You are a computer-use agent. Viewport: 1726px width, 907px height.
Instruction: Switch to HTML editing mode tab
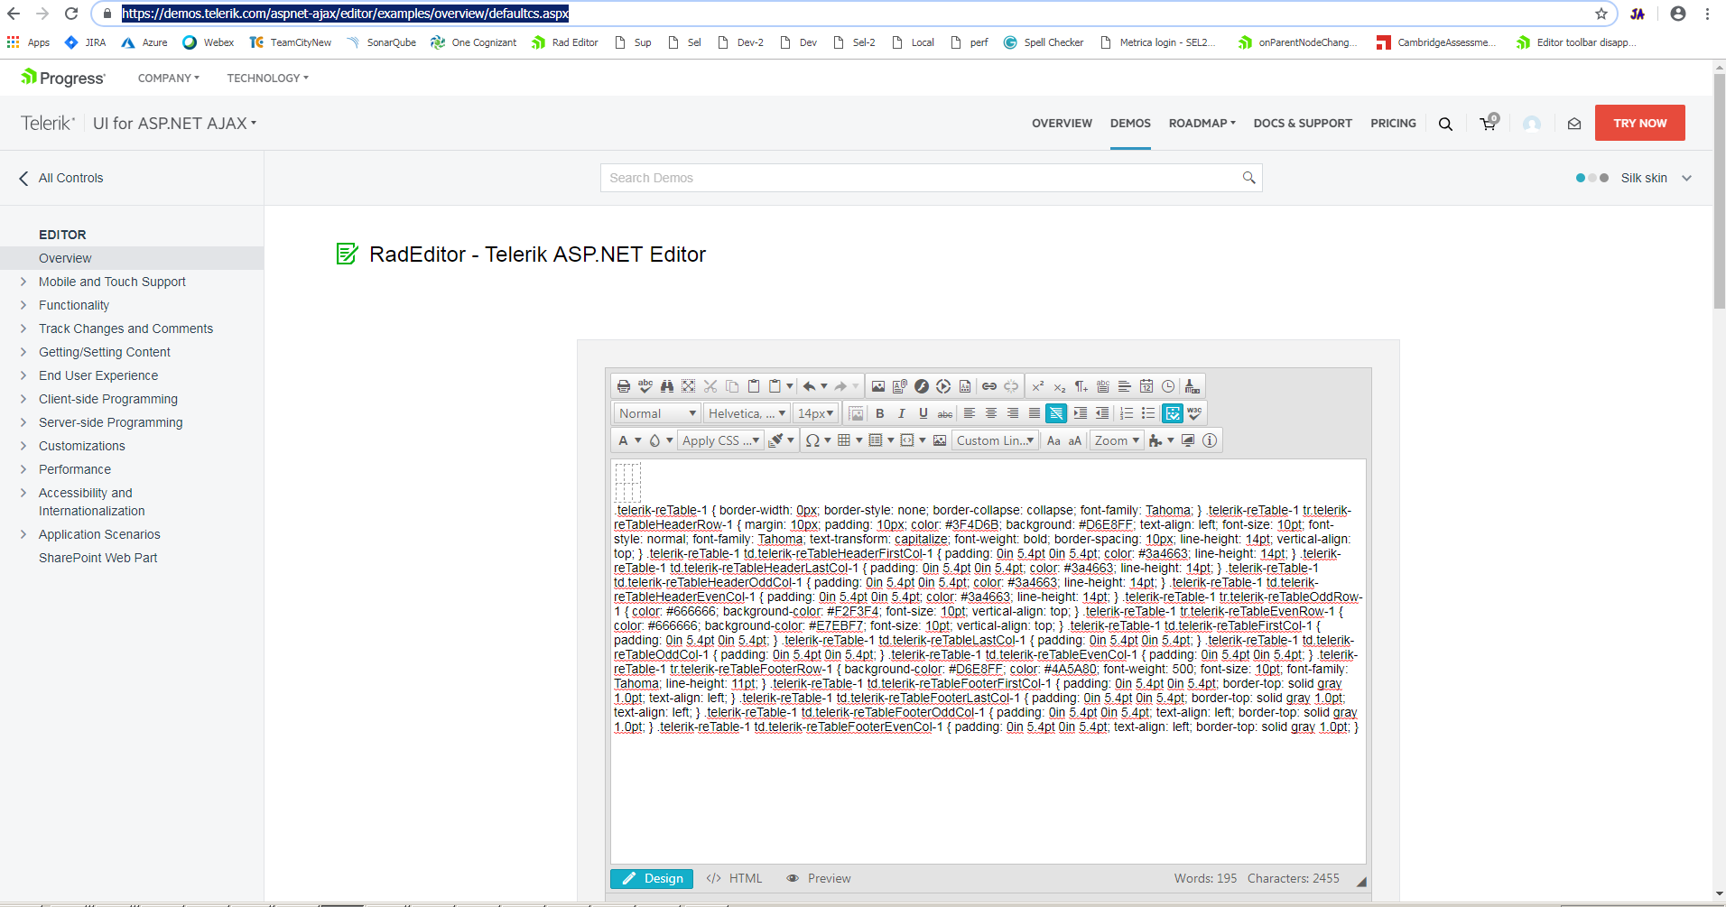click(x=735, y=878)
